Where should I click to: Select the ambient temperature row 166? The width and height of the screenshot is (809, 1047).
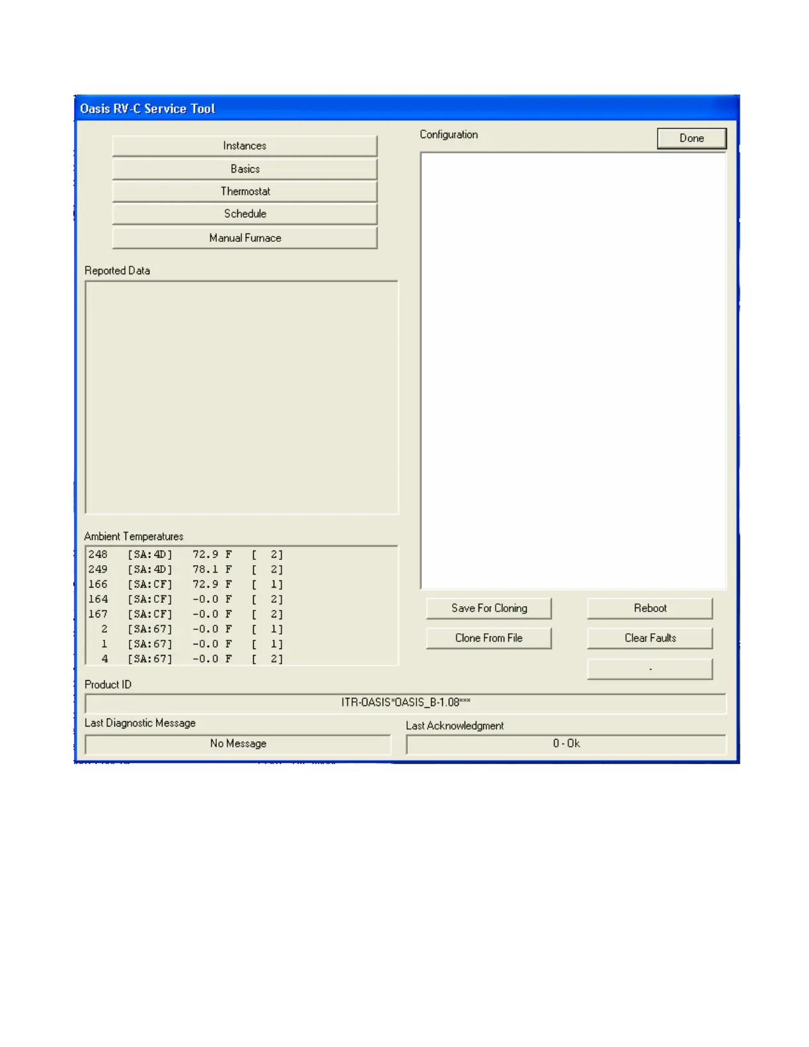click(186, 584)
